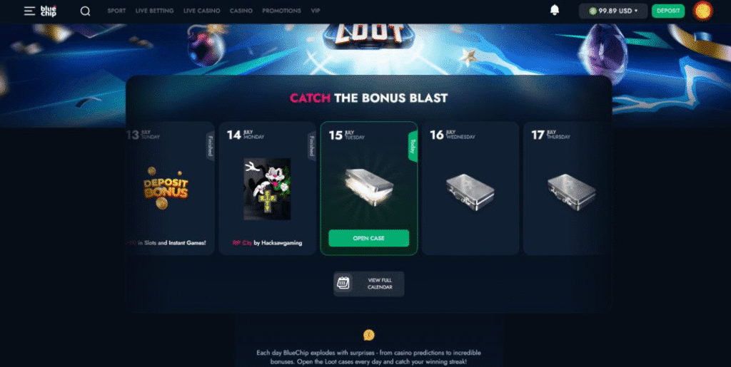The width and height of the screenshot is (731, 367).
Task: Click the user profile avatar
Action: point(702,11)
